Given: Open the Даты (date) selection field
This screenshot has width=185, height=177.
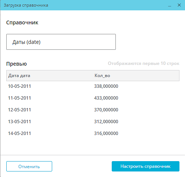Looking at the screenshot, I should tap(61, 42).
